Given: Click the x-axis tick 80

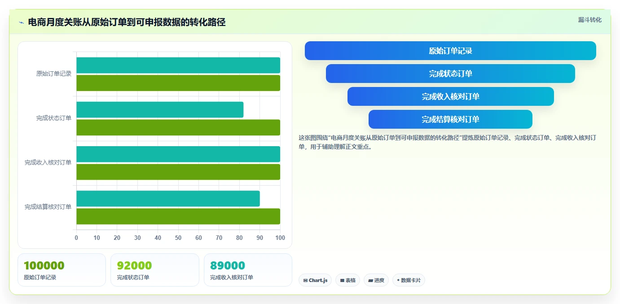Looking at the screenshot, I should (x=239, y=238).
